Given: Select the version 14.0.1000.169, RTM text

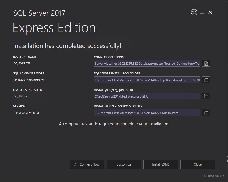Looking at the screenshot, I should coord(26,113).
